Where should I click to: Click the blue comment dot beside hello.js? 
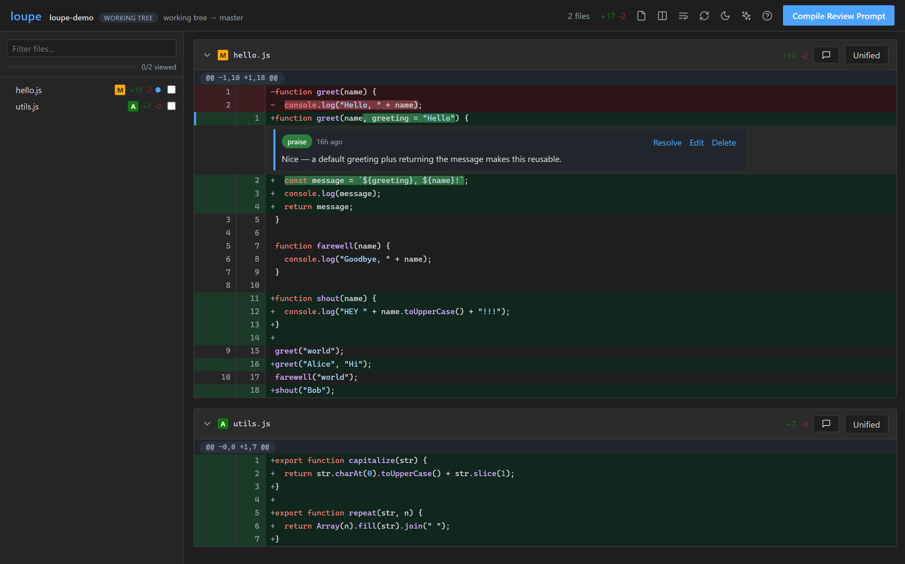coord(158,90)
